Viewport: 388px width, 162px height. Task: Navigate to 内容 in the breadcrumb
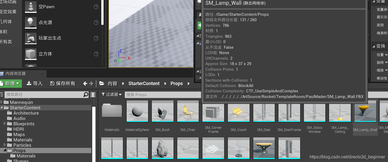point(112,84)
